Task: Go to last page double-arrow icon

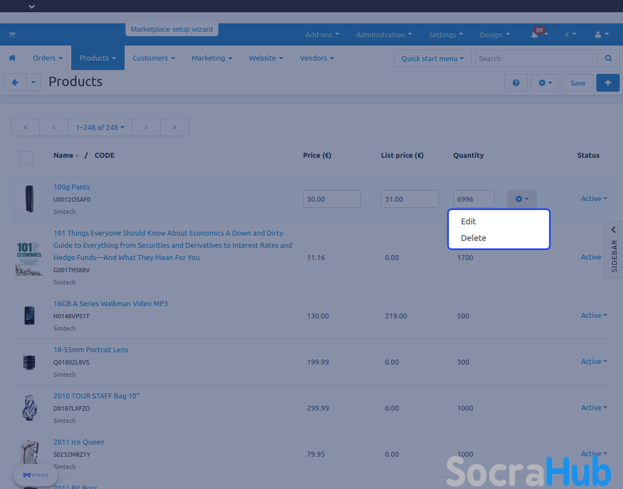Action: [x=174, y=127]
